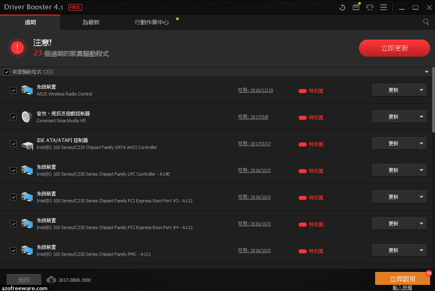Open 可用: 2017/3/17 driver details link
This screenshot has height=291, width=435.
pyautogui.click(x=254, y=144)
